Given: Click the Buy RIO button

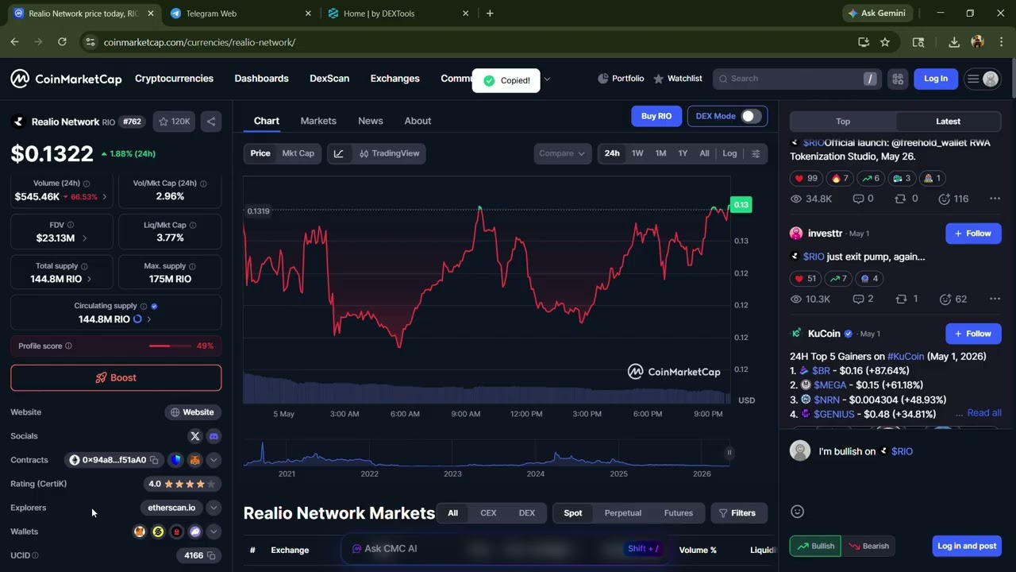Looking at the screenshot, I should 656,116.
